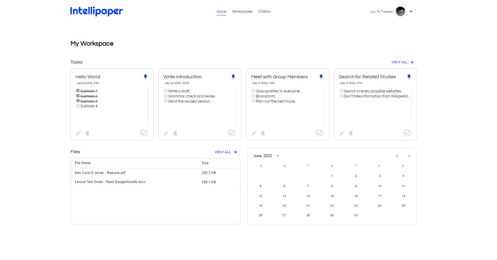
Task: Check 'Grammar check and revise.' checkbox
Action: [166, 96]
